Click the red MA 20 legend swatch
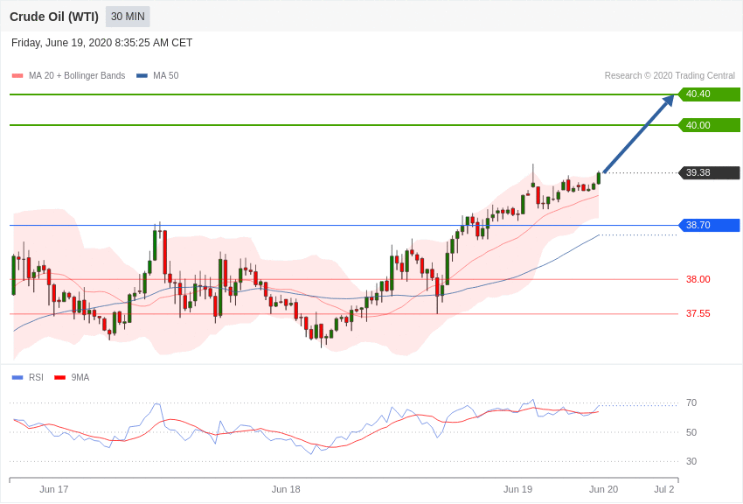743x504 pixels. click(x=17, y=76)
